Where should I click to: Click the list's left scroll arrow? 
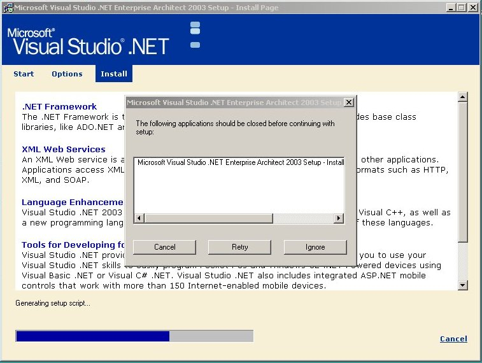[x=139, y=218]
